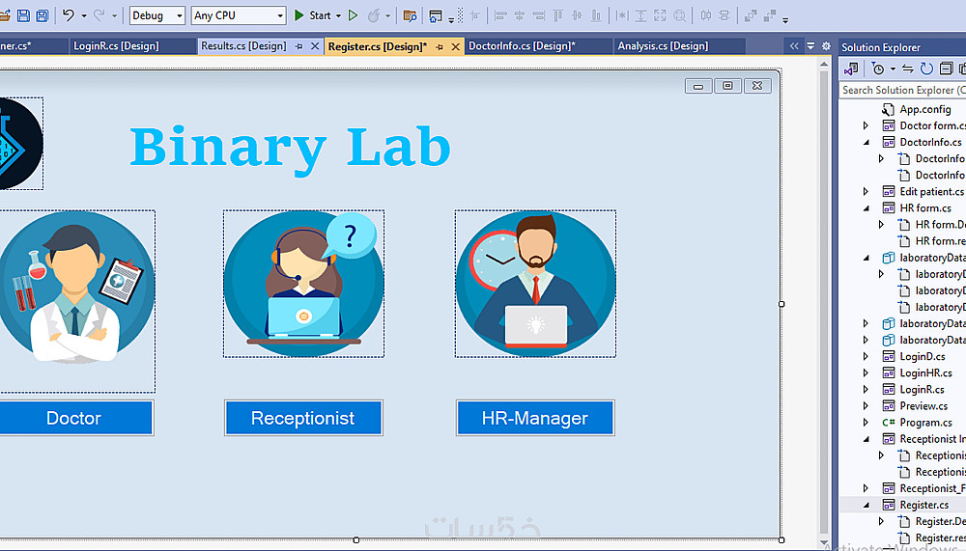
Task: Open the document tabs list dropdown arrow
Action: pyautogui.click(x=810, y=46)
